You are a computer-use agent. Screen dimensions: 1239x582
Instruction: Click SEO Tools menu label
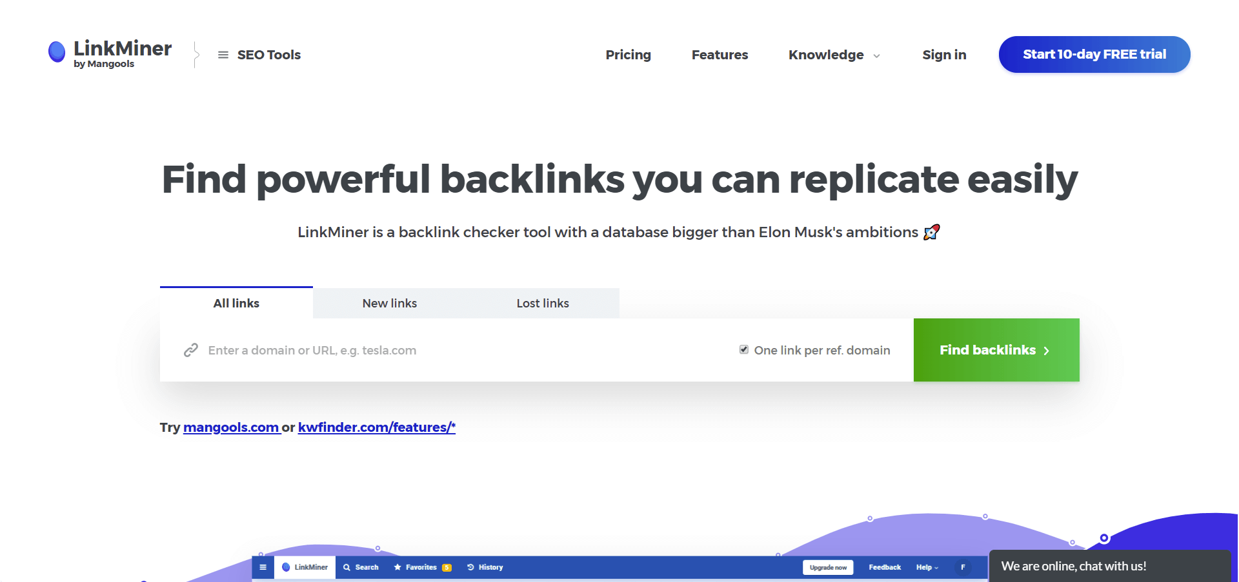[269, 55]
